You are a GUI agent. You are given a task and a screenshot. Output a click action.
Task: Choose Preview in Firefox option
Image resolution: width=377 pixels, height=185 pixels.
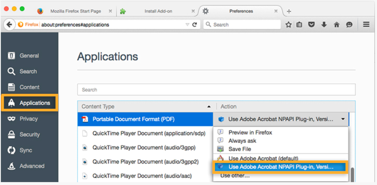tap(250, 133)
